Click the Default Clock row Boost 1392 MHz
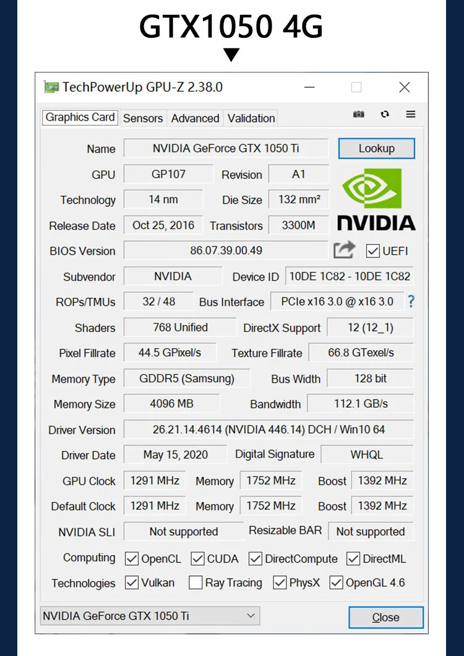Screen dimensions: 464x656 pyautogui.click(x=382, y=506)
